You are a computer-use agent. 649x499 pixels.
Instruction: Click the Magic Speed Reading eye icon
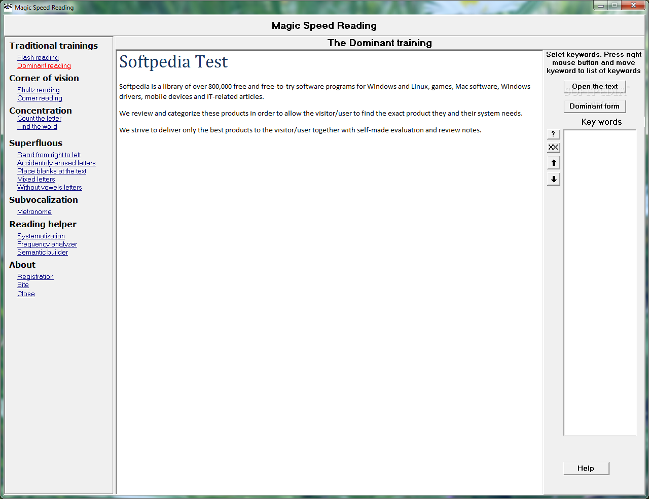[x=8, y=7]
